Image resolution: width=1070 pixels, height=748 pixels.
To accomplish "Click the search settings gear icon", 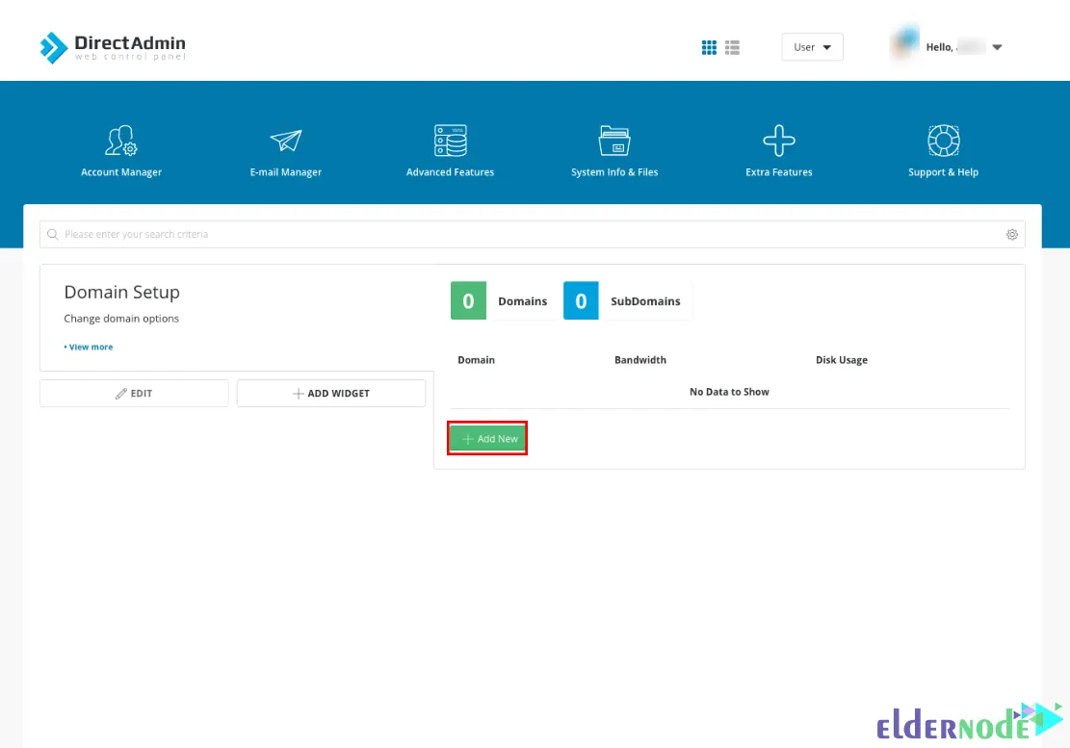I will click(1012, 234).
